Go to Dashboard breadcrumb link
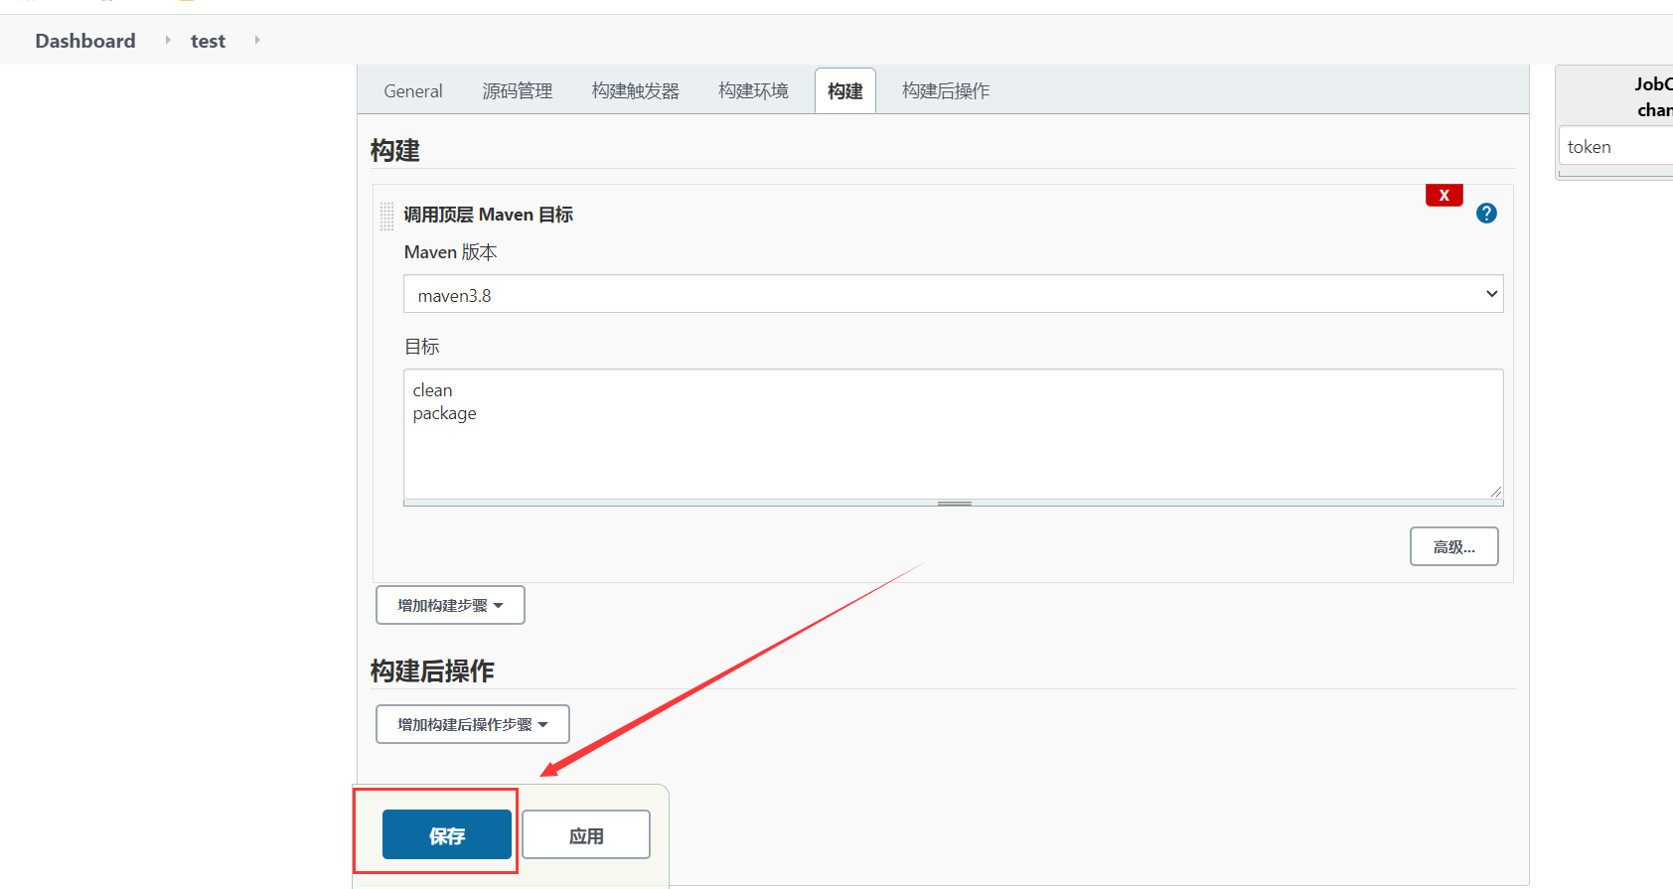Screen dimensions: 1673x889 click(85, 41)
